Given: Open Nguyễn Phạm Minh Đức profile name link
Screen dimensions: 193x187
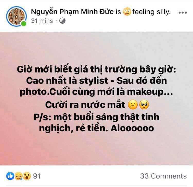Looking at the screenshot, I should click(x=72, y=12).
